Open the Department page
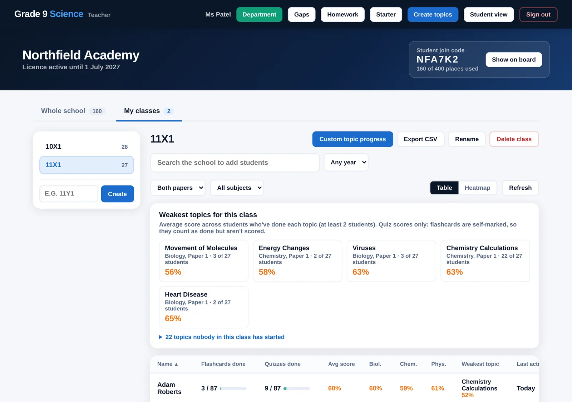The height and width of the screenshot is (402, 572). tap(259, 15)
